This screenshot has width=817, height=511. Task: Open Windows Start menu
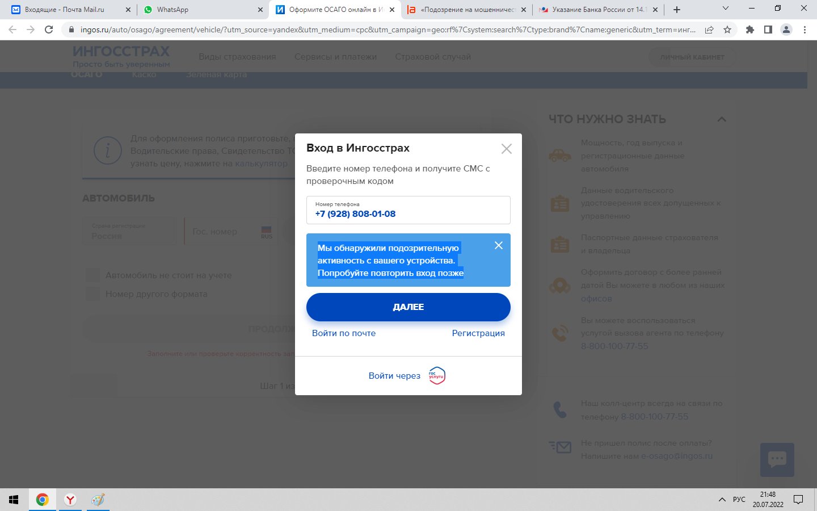[14, 500]
